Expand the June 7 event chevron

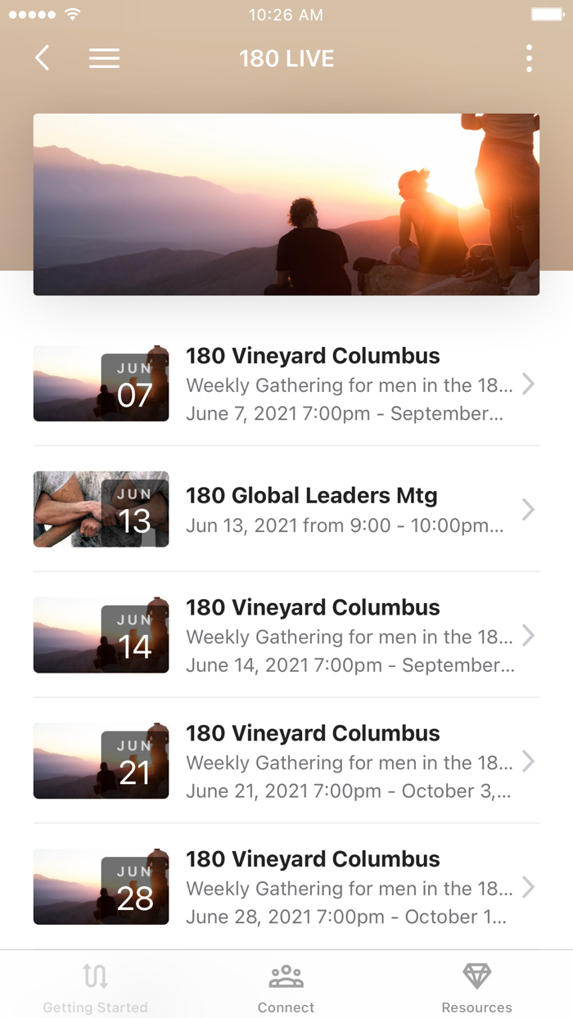pyautogui.click(x=529, y=384)
